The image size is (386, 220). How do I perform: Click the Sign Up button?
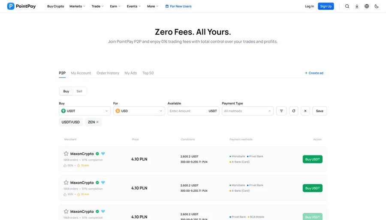(326, 6)
